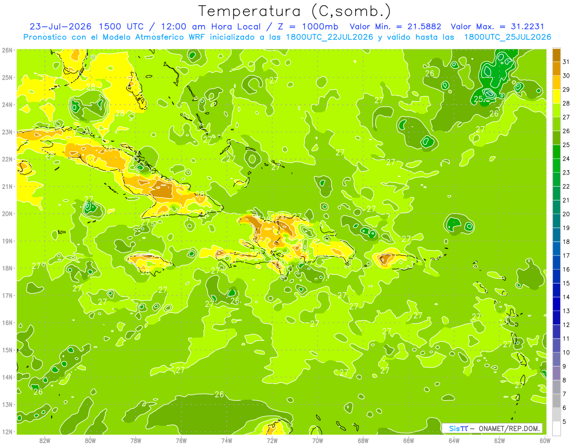
Task: Click latitude axis label "12N"
Action: [7, 432]
